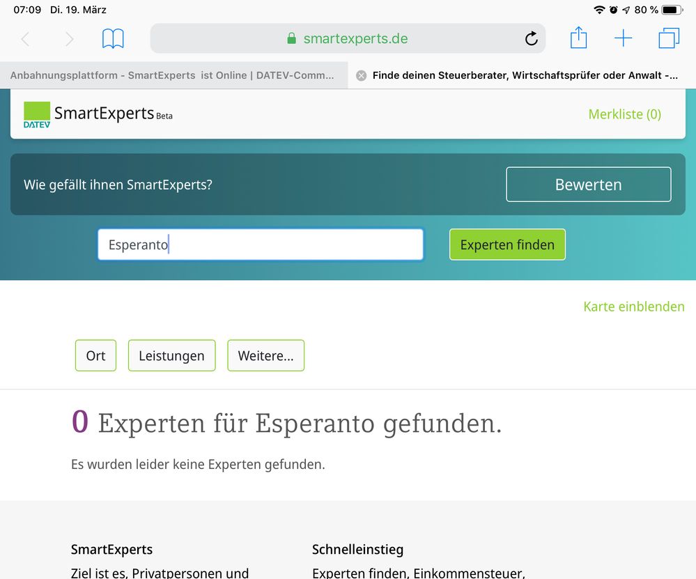This screenshot has width=696, height=579.
Task: Add a new tab with the plus icon
Action: pyautogui.click(x=624, y=38)
